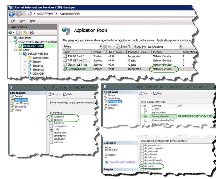This screenshot has height=179, width=216.
Task: Click the aspnet_client folder icon
Action: coord(30,58)
